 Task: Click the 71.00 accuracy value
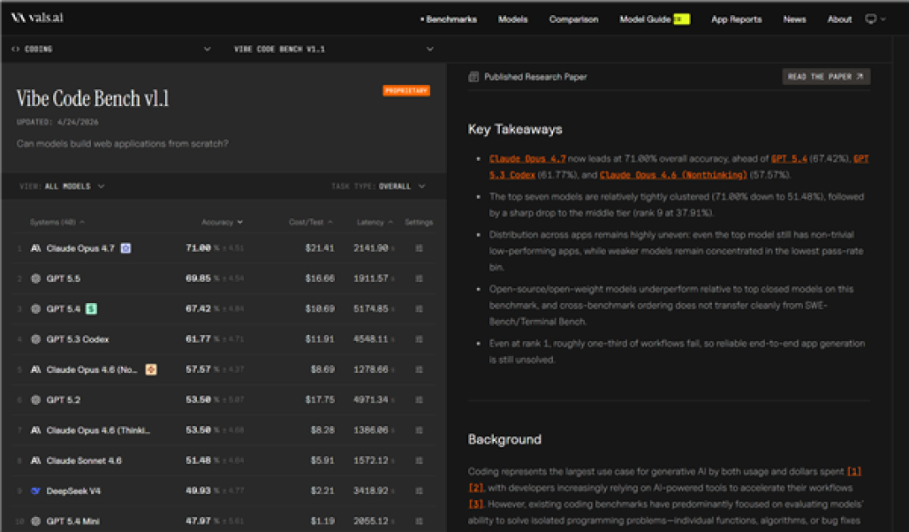(199, 248)
